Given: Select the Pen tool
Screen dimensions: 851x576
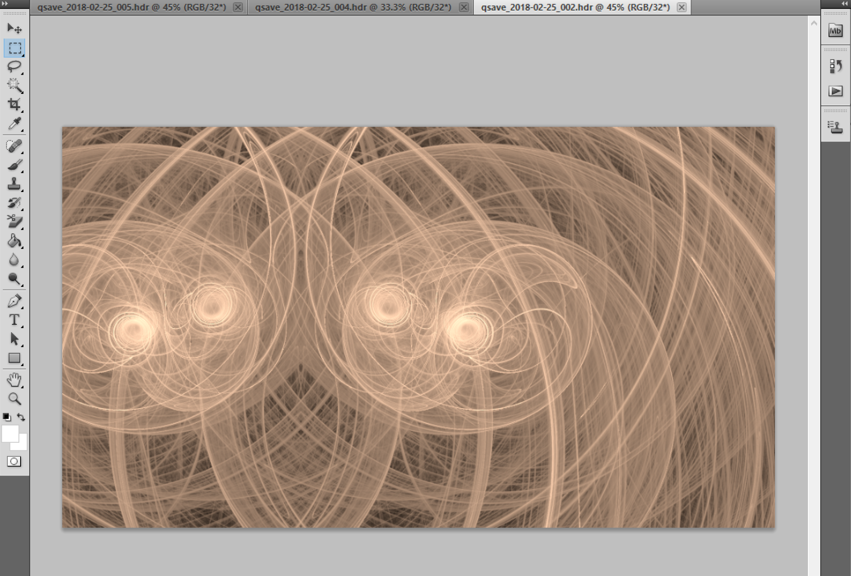Looking at the screenshot, I should tap(14, 301).
